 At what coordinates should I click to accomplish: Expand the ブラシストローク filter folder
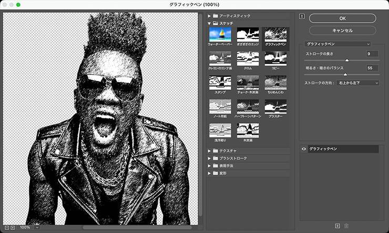pyautogui.click(x=209, y=158)
